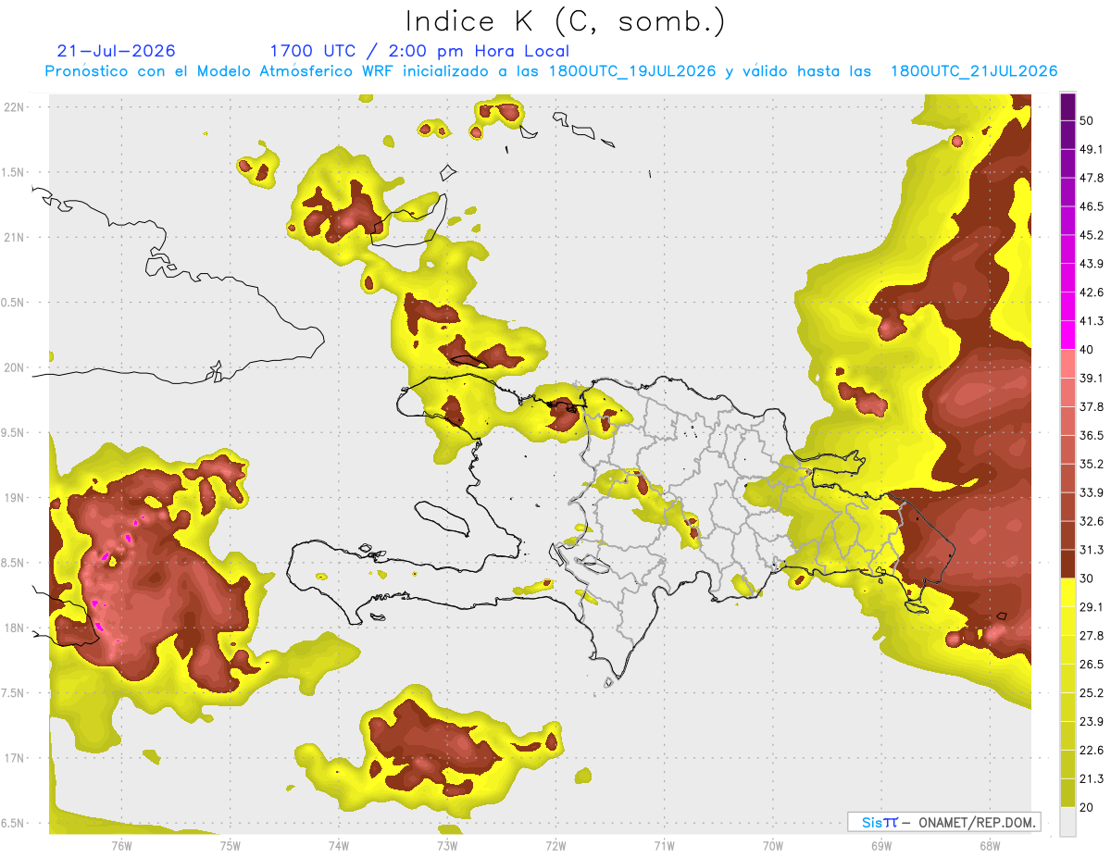Click the "1800UTC_19JUL2026" initialization time
This screenshot has height=858, width=1111.
click(632, 71)
